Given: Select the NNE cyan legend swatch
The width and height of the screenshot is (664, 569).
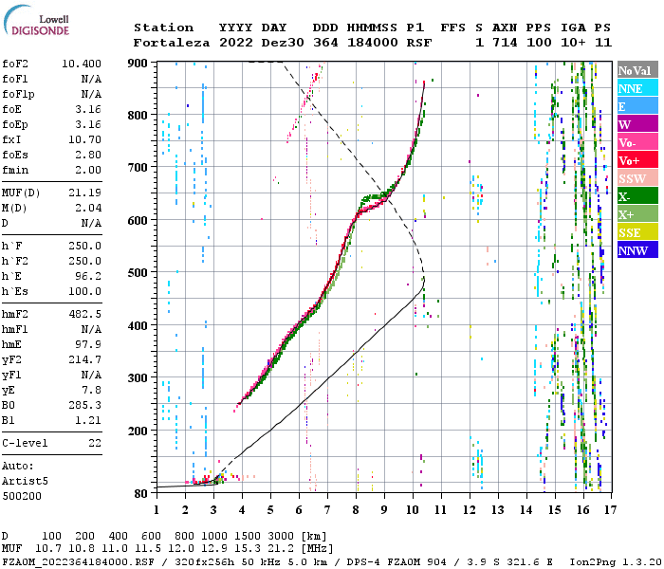Looking at the screenshot, I should 637,88.
